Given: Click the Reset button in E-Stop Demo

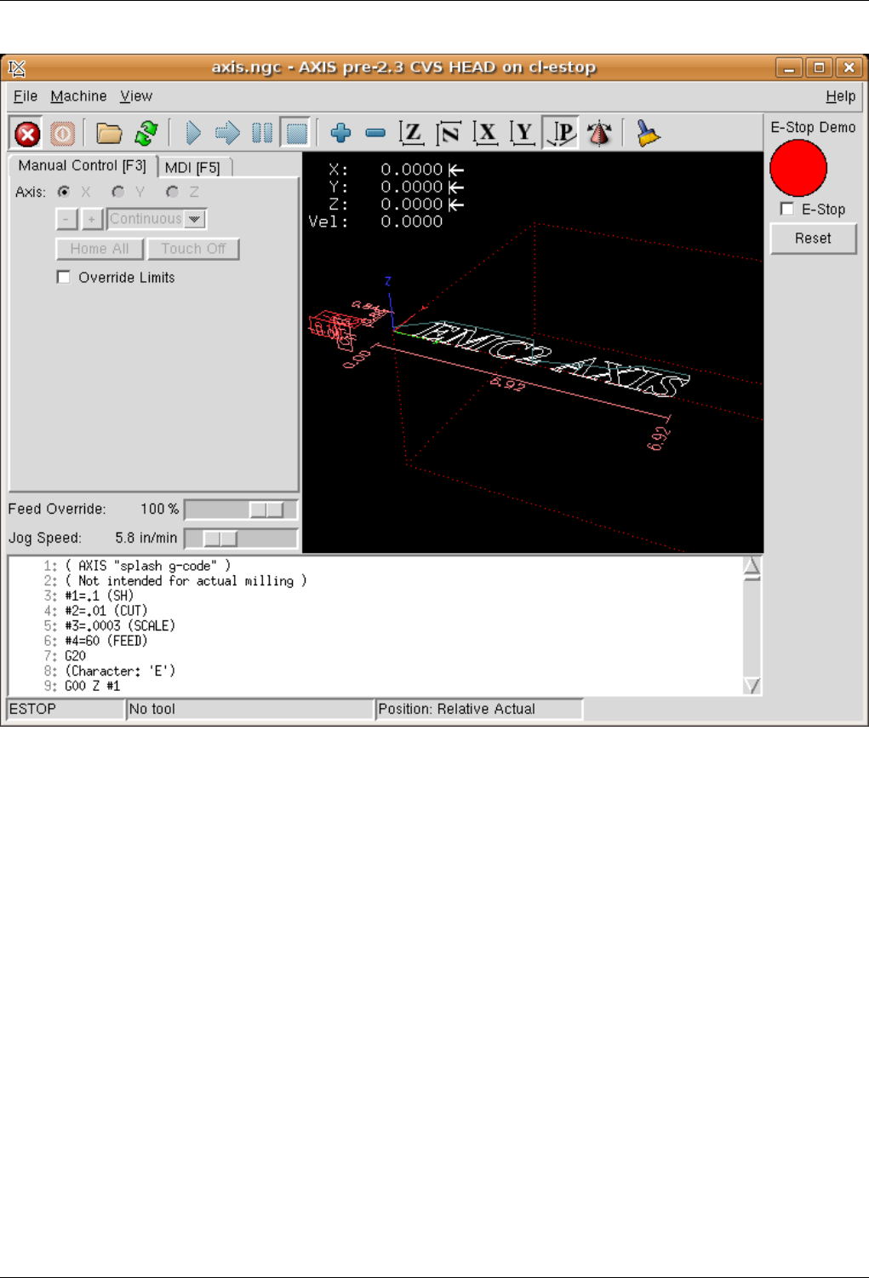Looking at the screenshot, I should 813,239.
